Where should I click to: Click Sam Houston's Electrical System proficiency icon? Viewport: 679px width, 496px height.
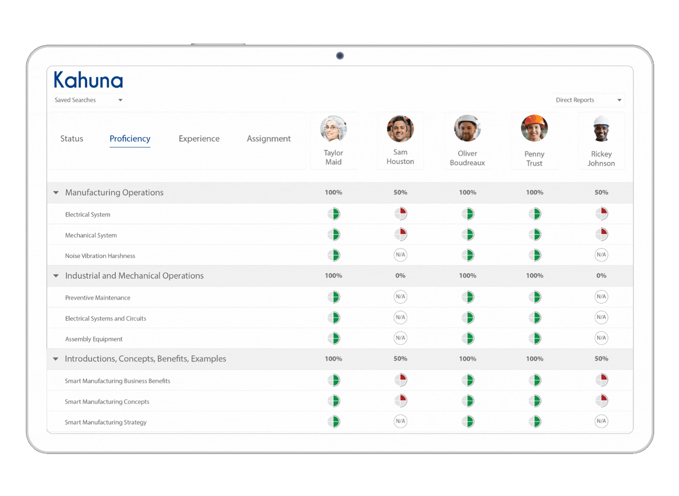pos(401,214)
